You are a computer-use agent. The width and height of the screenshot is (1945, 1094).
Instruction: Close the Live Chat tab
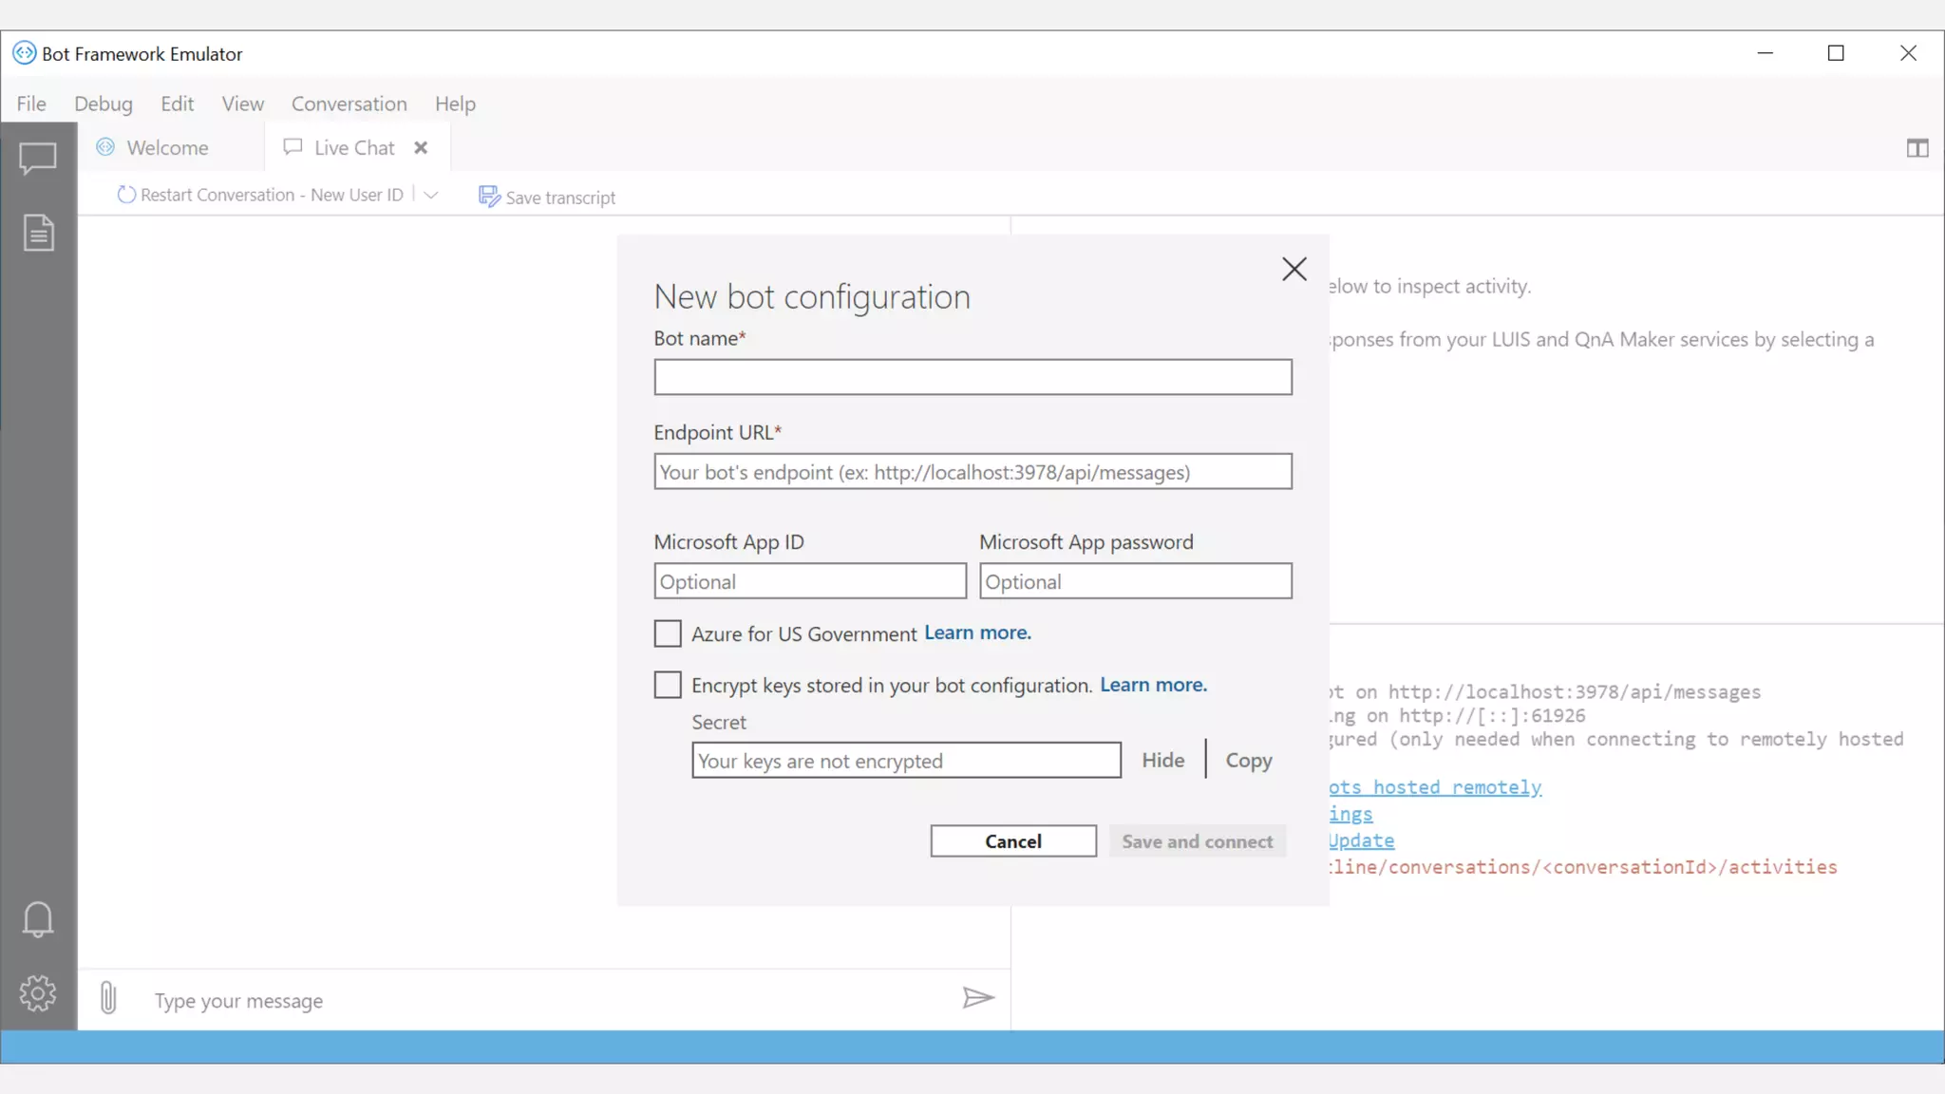point(421,148)
